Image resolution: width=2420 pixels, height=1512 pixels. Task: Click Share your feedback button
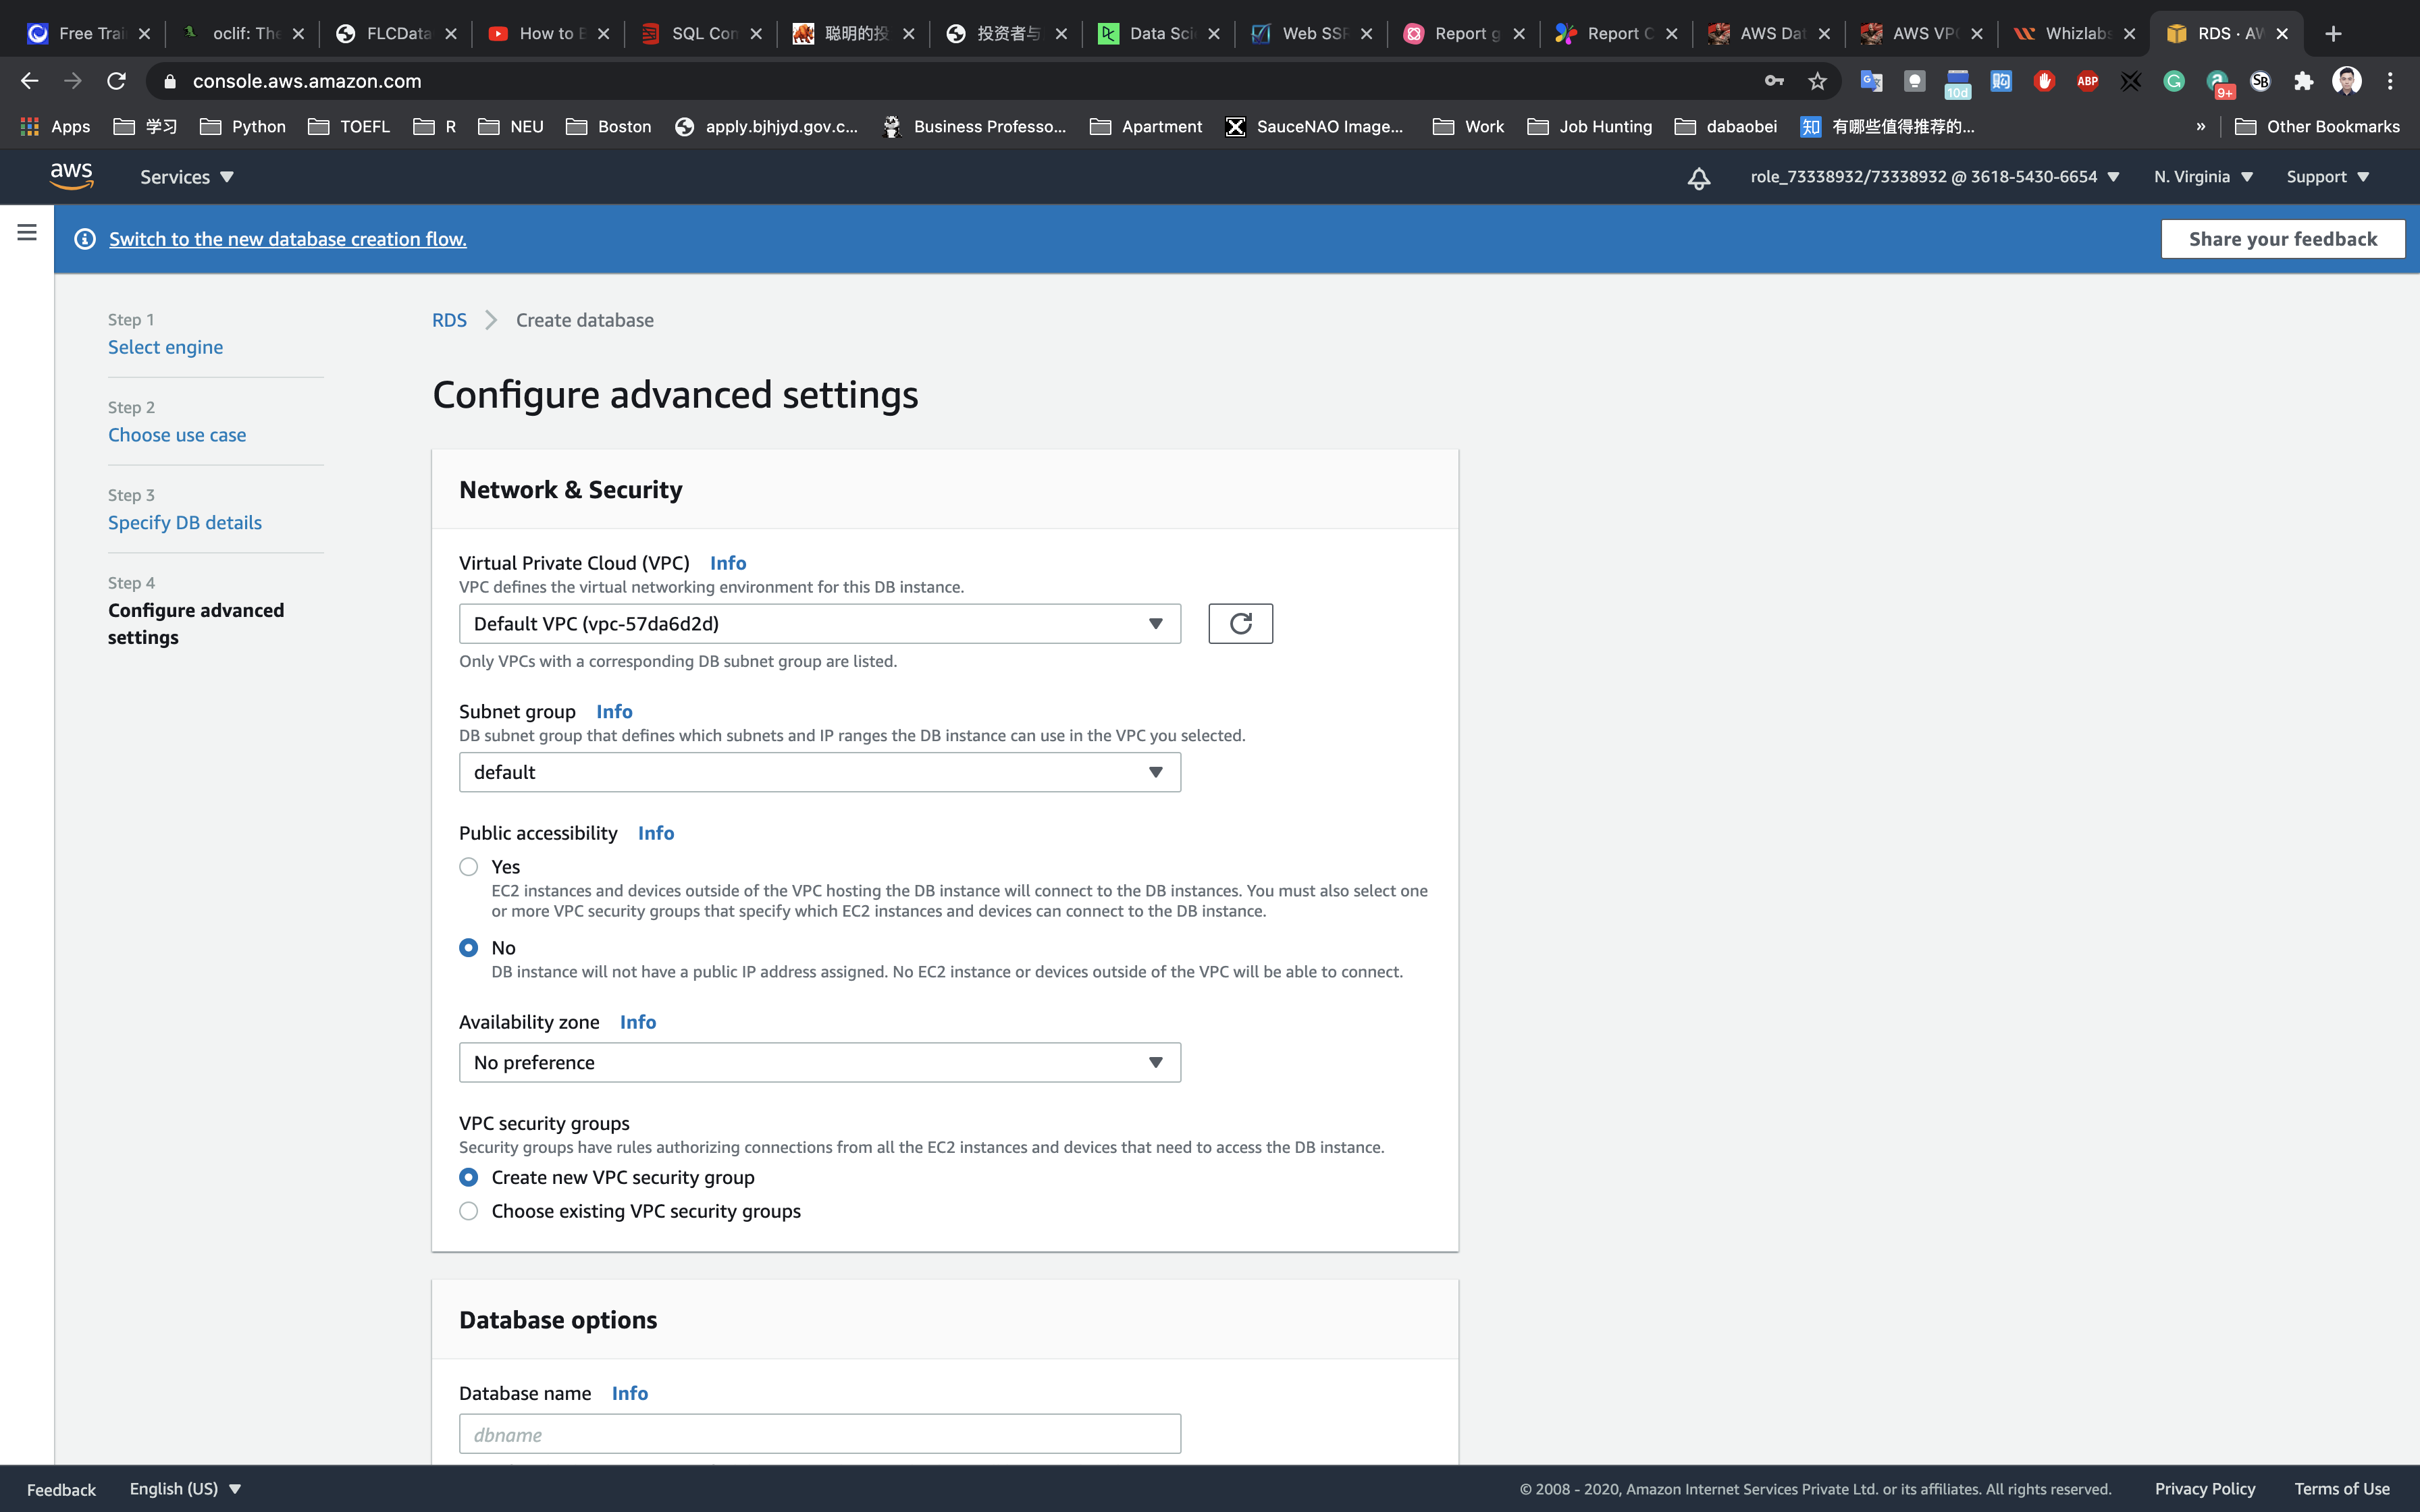(x=2282, y=239)
